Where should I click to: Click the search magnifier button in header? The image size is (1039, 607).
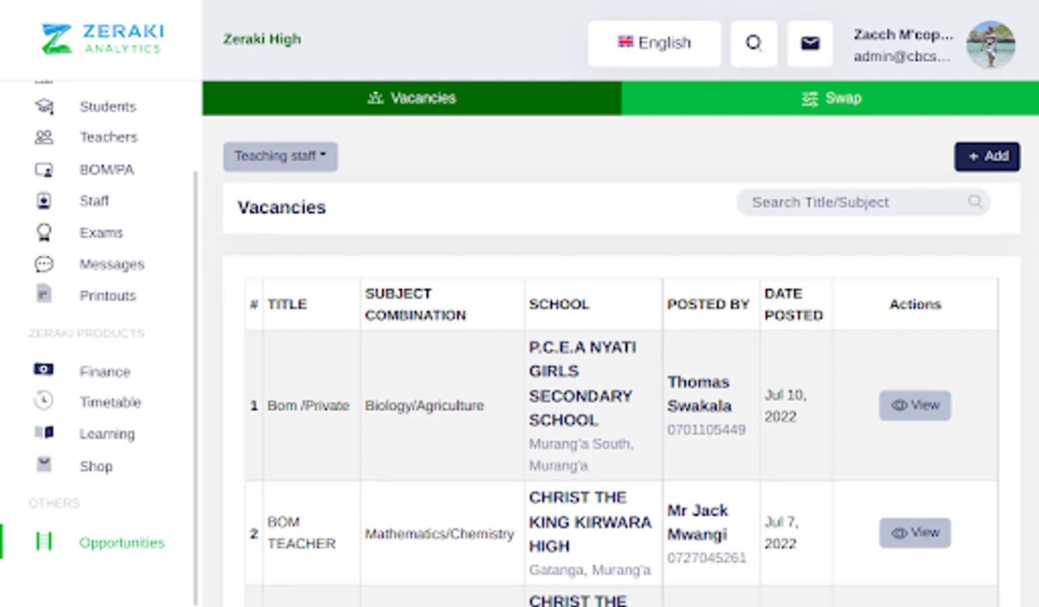point(754,43)
